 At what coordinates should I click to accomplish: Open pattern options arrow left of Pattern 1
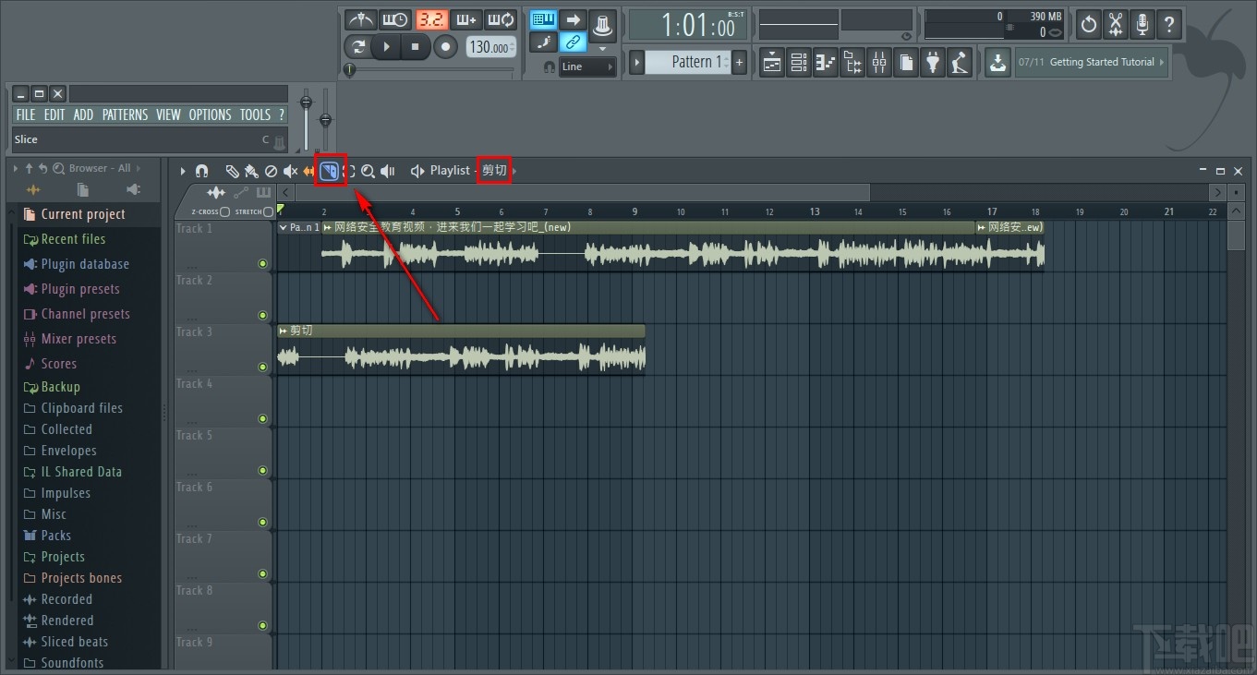click(x=636, y=63)
